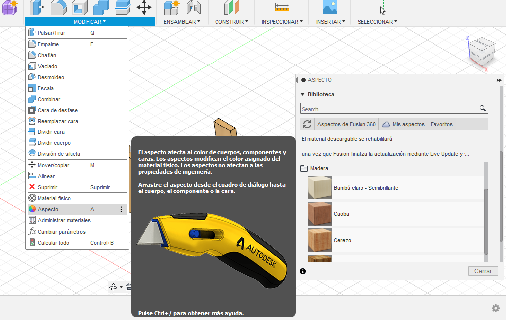Screen dimensions: 506x320
Task: Click the ViewCube in viewport corner
Action: [x=481, y=51]
